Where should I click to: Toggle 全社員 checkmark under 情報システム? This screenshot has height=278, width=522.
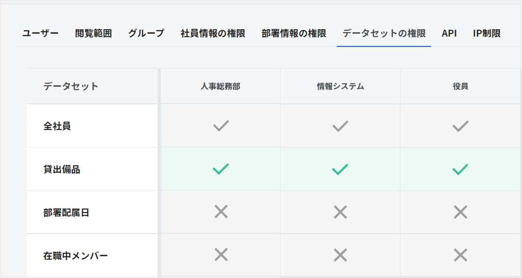pyautogui.click(x=340, y=126)
